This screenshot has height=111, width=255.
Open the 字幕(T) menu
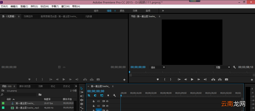coord(55,6)
